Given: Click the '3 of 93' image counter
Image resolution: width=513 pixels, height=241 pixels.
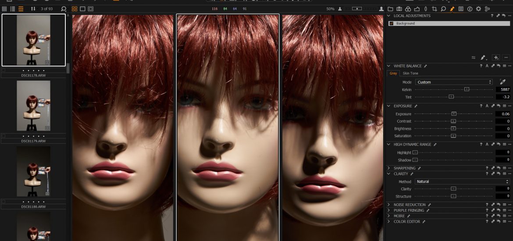Looking at the screenshot, I should coord(46,9).
